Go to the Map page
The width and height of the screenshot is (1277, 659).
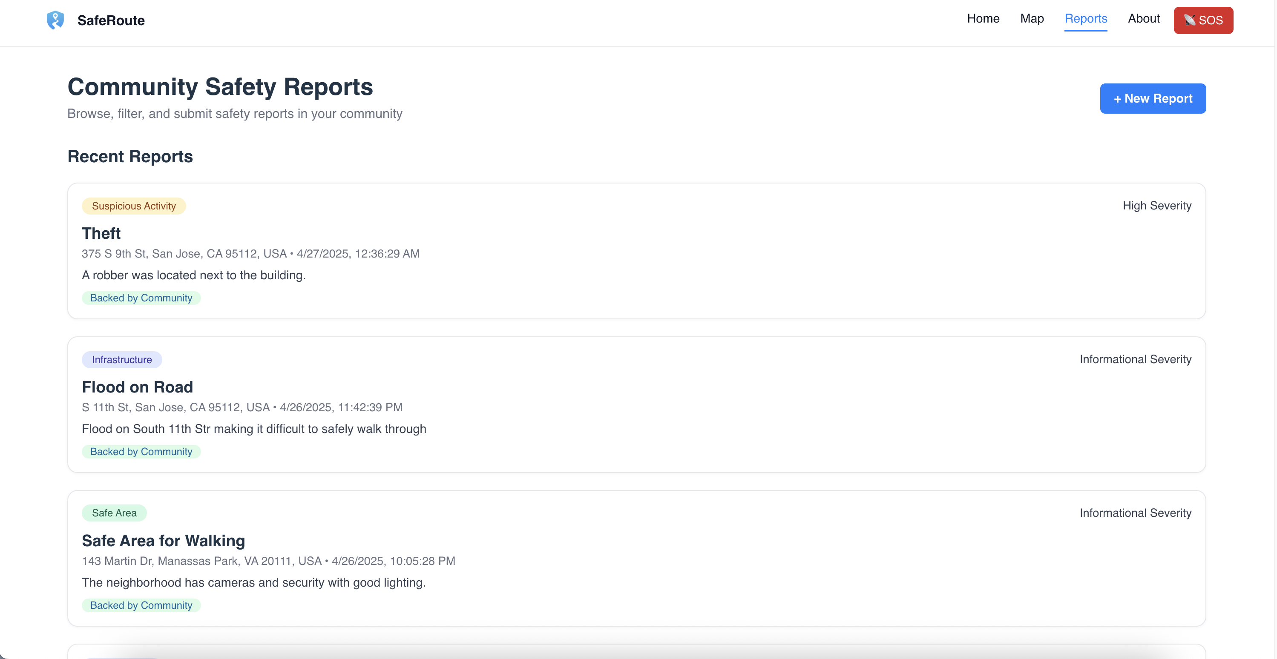1032,19
